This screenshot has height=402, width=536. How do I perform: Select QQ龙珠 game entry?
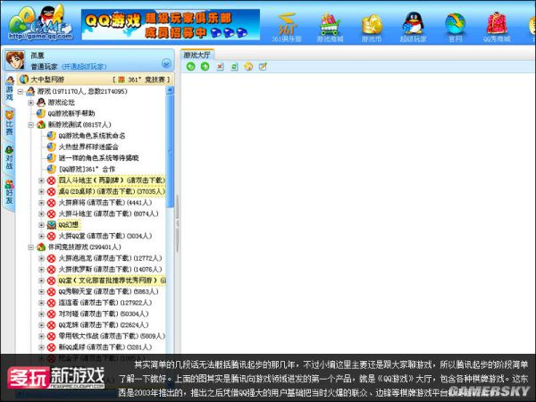click(x=104, y=325)
